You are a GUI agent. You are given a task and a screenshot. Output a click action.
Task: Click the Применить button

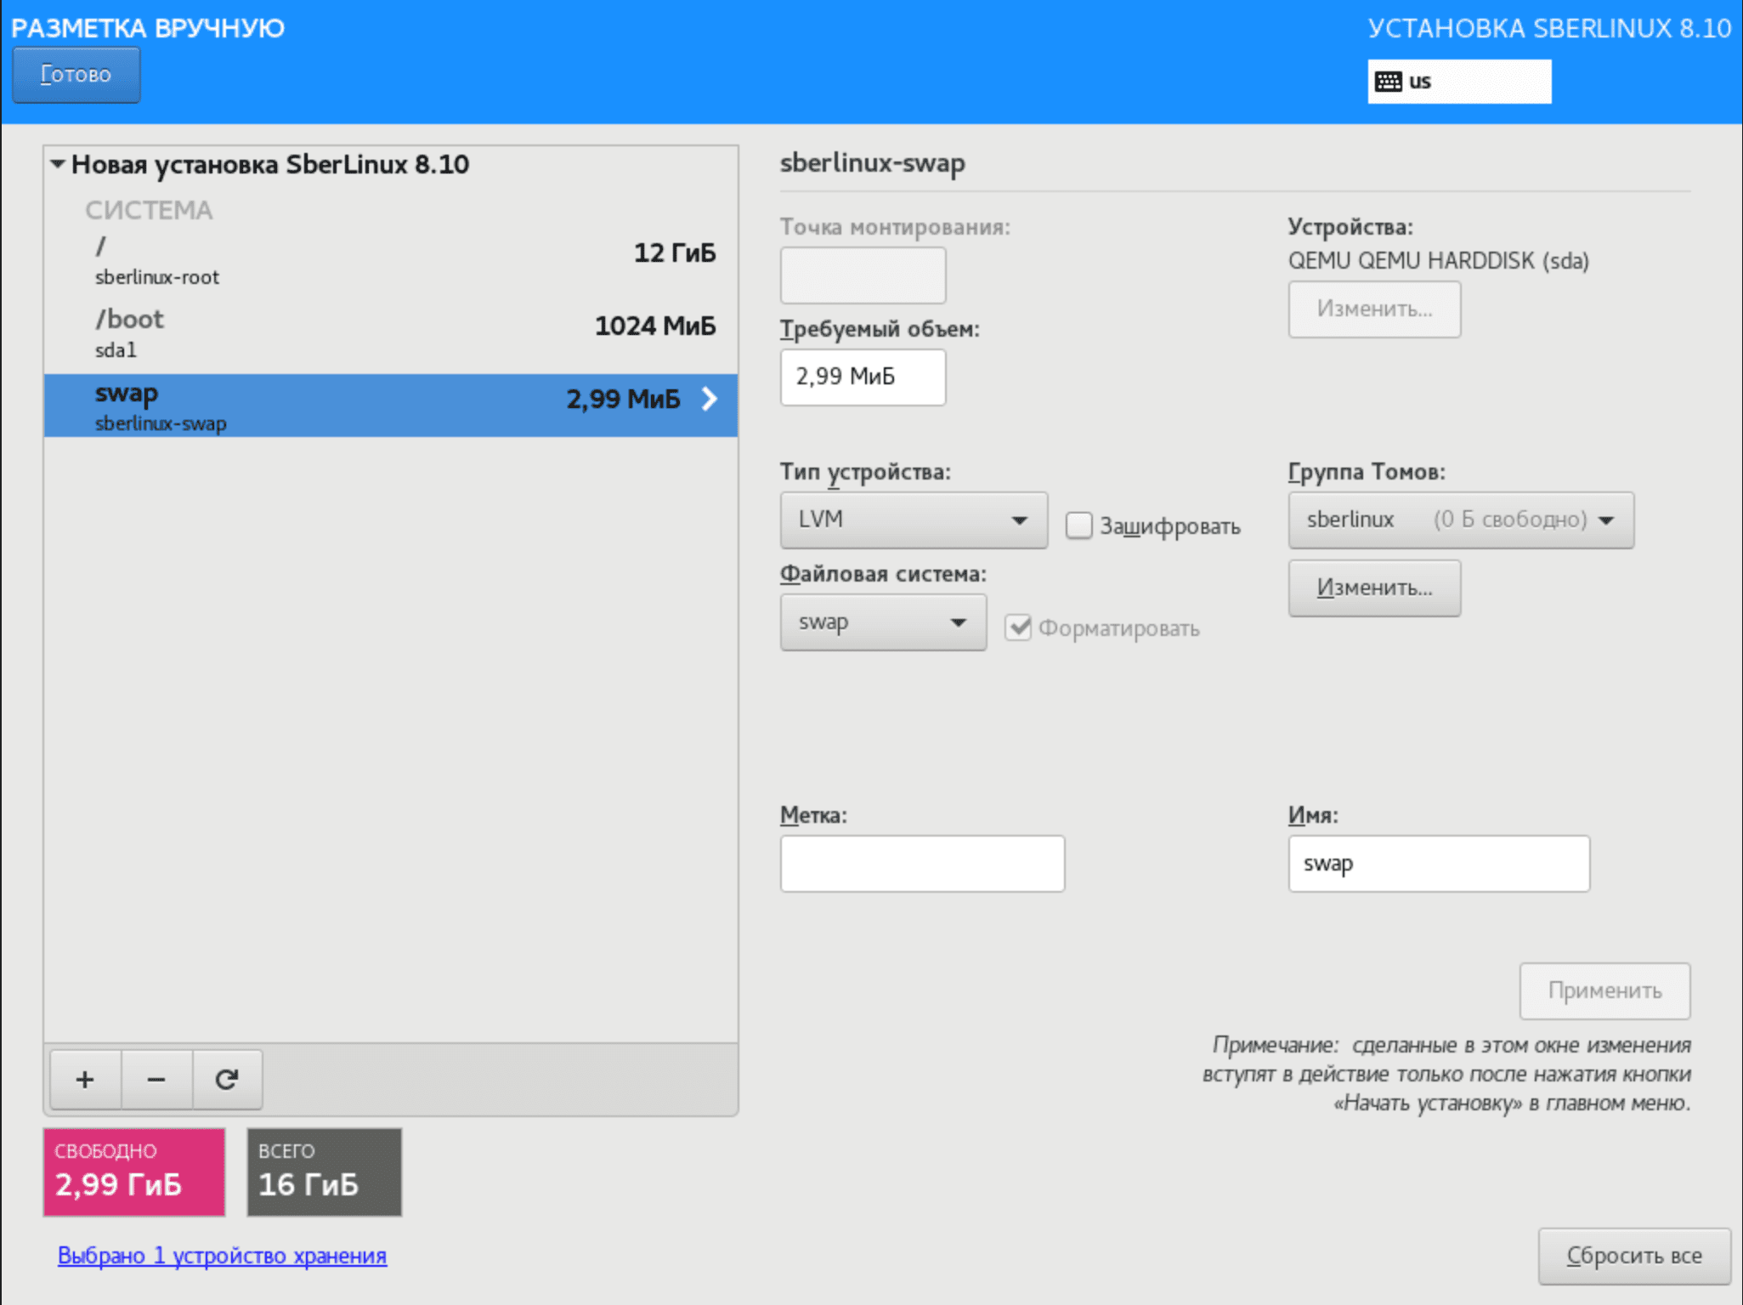click(x=1604, y=990)
